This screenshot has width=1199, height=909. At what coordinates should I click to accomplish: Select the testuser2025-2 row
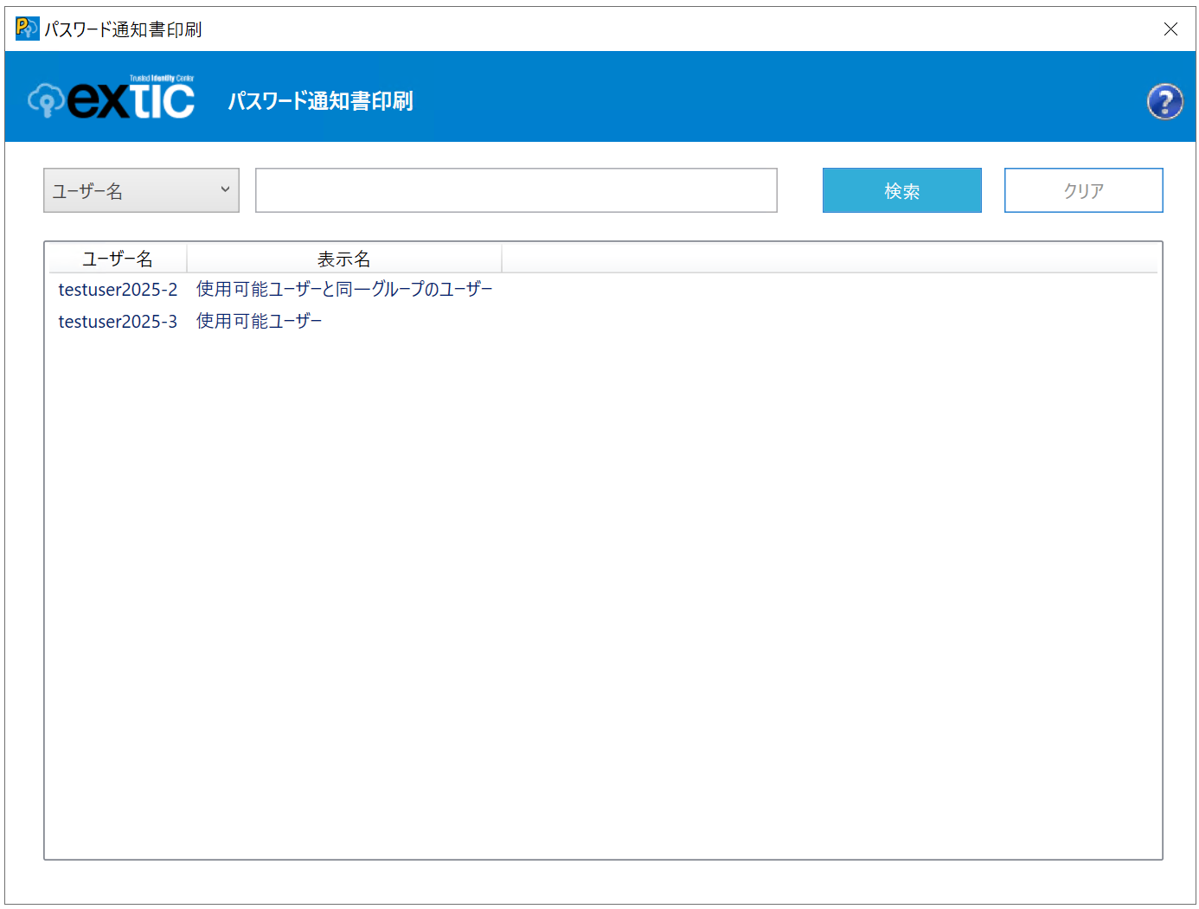pyautogui.click(x=603, y=289)
